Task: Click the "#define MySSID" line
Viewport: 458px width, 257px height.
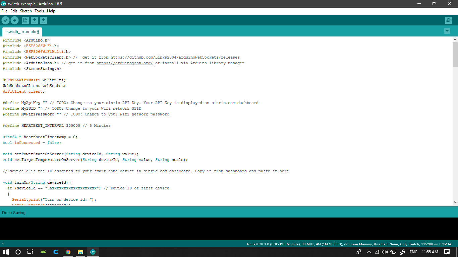Action: pos(72,108)
